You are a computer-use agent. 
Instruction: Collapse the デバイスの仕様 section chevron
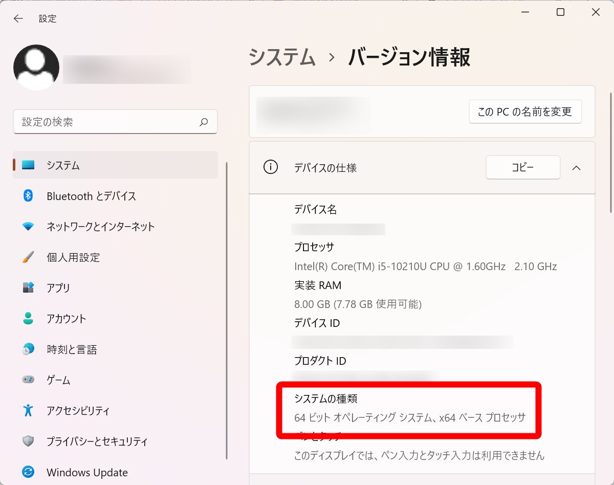tap(576, 168)
